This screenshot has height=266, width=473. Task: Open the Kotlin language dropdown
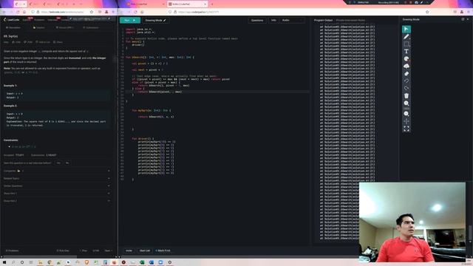point(292,20)
